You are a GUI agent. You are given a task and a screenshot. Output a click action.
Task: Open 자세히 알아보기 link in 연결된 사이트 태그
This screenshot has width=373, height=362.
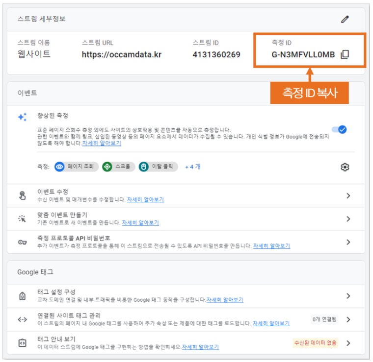(x=271, y=323)
